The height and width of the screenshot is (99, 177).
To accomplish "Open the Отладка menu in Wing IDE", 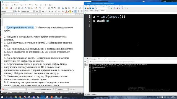I will (x=103, y=6).
